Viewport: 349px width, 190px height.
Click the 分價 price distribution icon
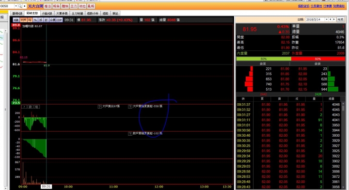tap(52, 20)
